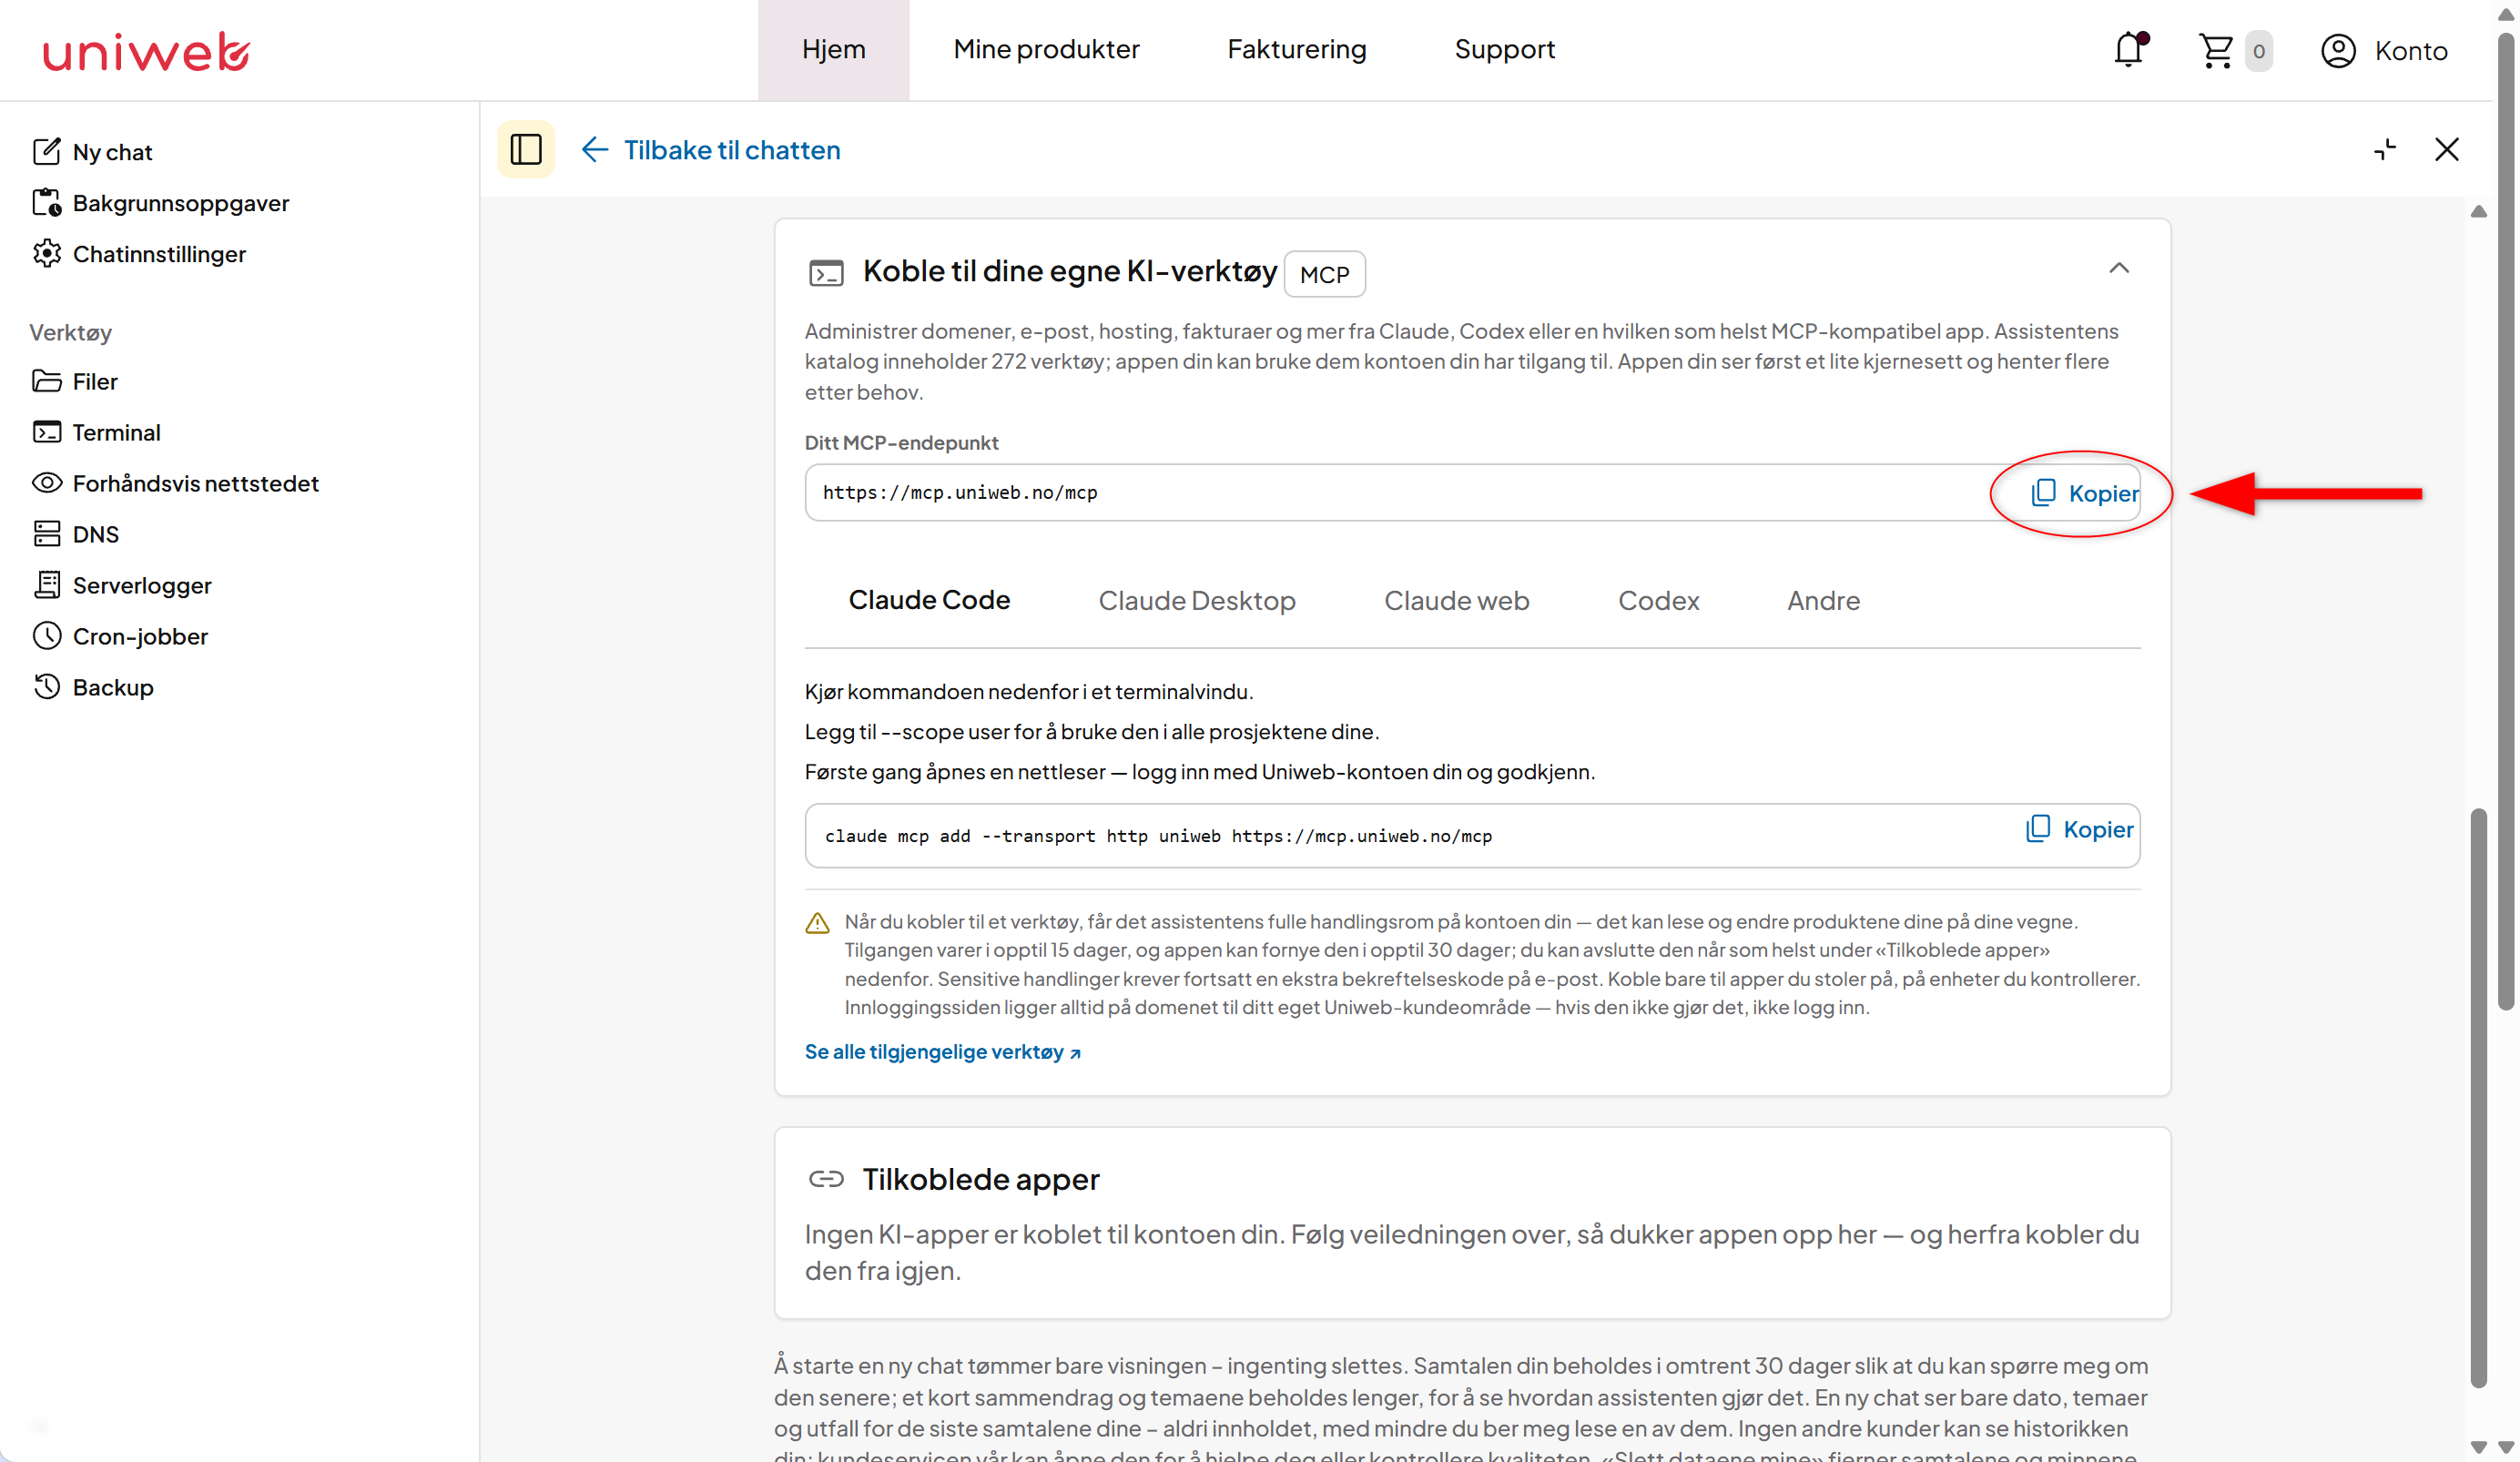Click the Verktøy sidebar heading
Viewport: 2520px width, 1462px height.
(x=70, y=332)
